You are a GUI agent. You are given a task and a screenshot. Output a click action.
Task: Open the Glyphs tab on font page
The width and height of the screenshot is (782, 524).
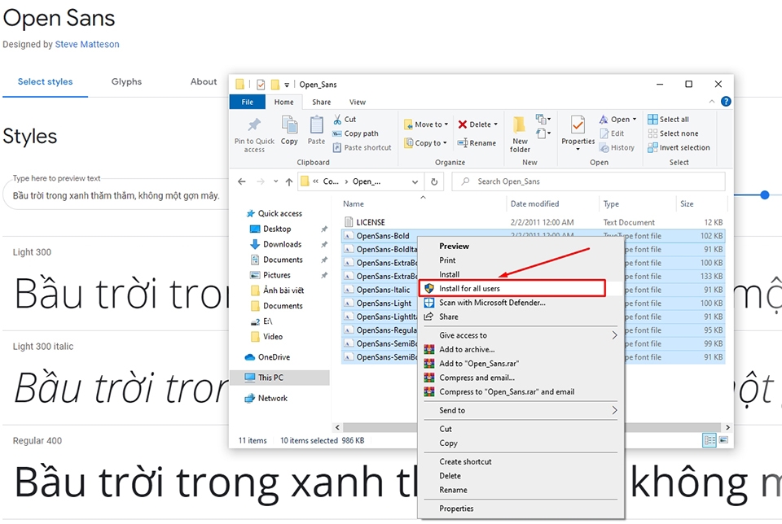click(x=126, y=81)
